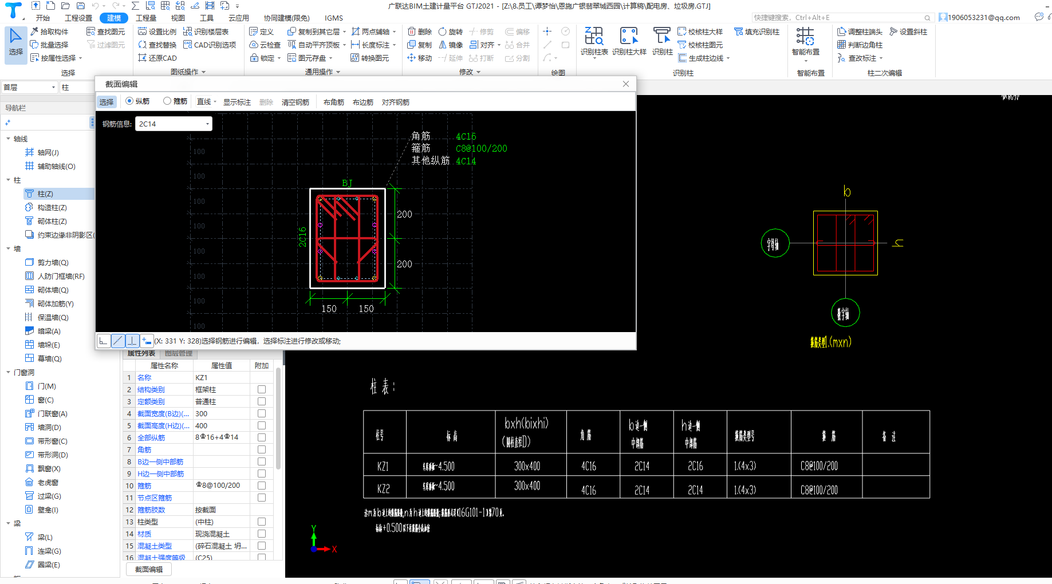Select the 纵筋 radio button
This screenshot has width=1052, height=584.
pyautogui.click(x=129, y=101)
